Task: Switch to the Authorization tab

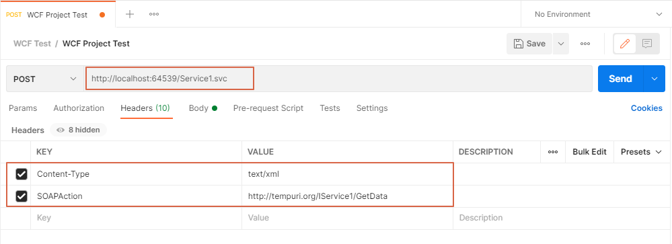Action: point(79,108)
